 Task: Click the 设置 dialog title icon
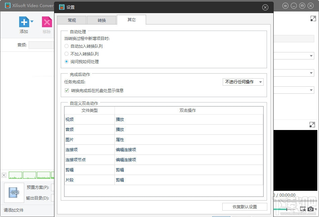coord(62,7)
